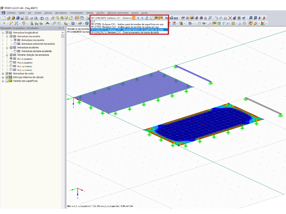Image resolution: width=286 pixels, height=214 pixels.
Task: Open the Resultados menu
Action: coord(61,13)
